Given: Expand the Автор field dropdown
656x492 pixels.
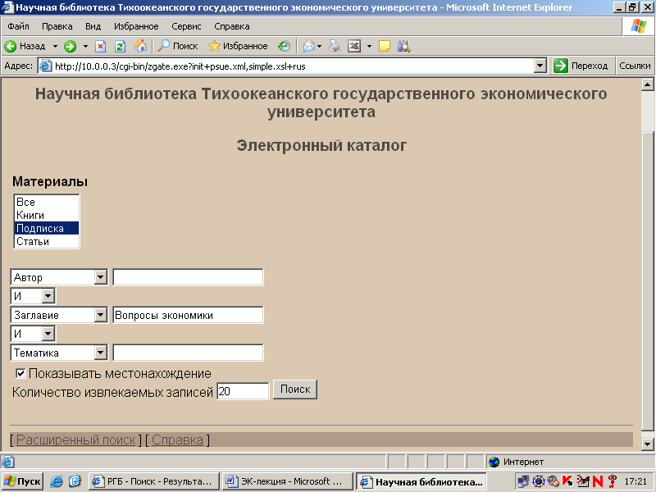Looking at the screenshot, I should click(100, 277).
